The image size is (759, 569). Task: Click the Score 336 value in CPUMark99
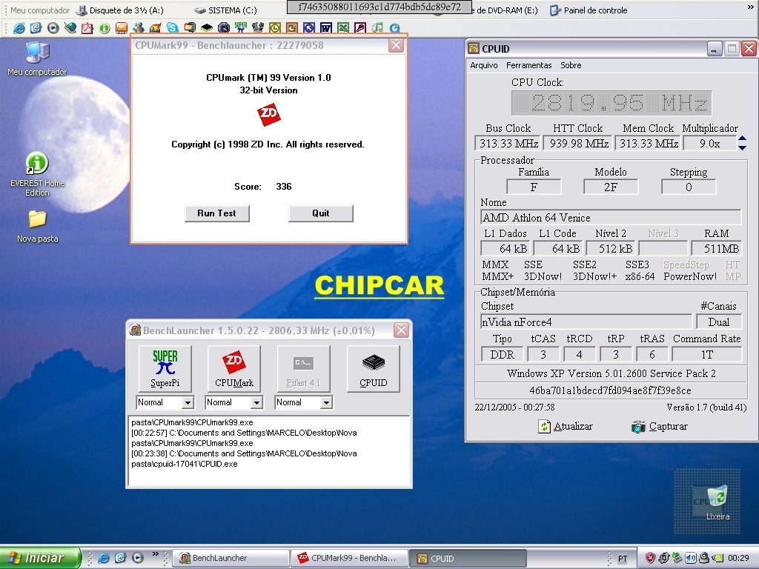point(284,186)
